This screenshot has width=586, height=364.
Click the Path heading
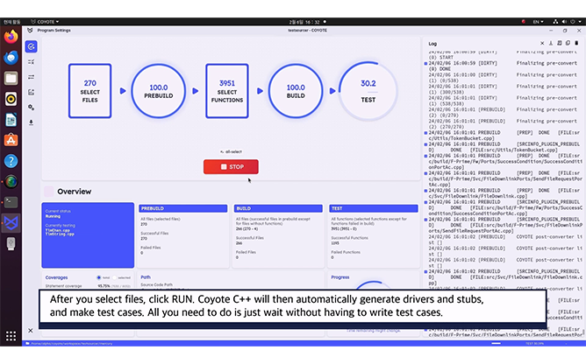146,277
